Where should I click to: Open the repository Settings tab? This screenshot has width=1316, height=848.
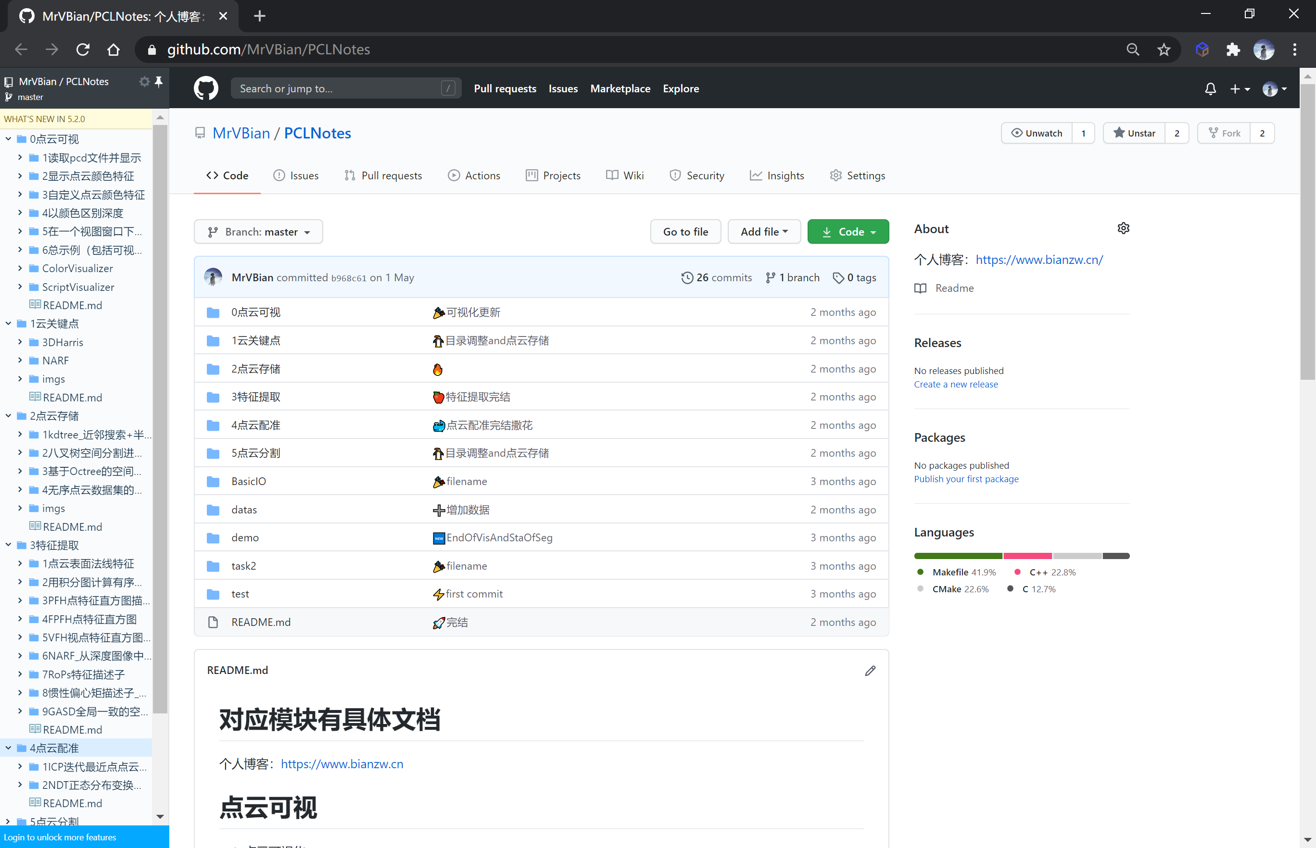point(858,175)
